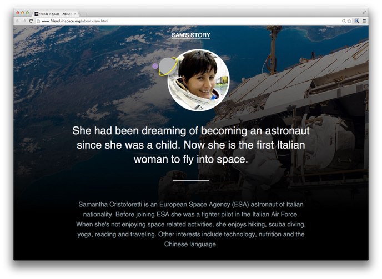Bookmark this page with the star icon
382x279 pixels.
[349, 21]
